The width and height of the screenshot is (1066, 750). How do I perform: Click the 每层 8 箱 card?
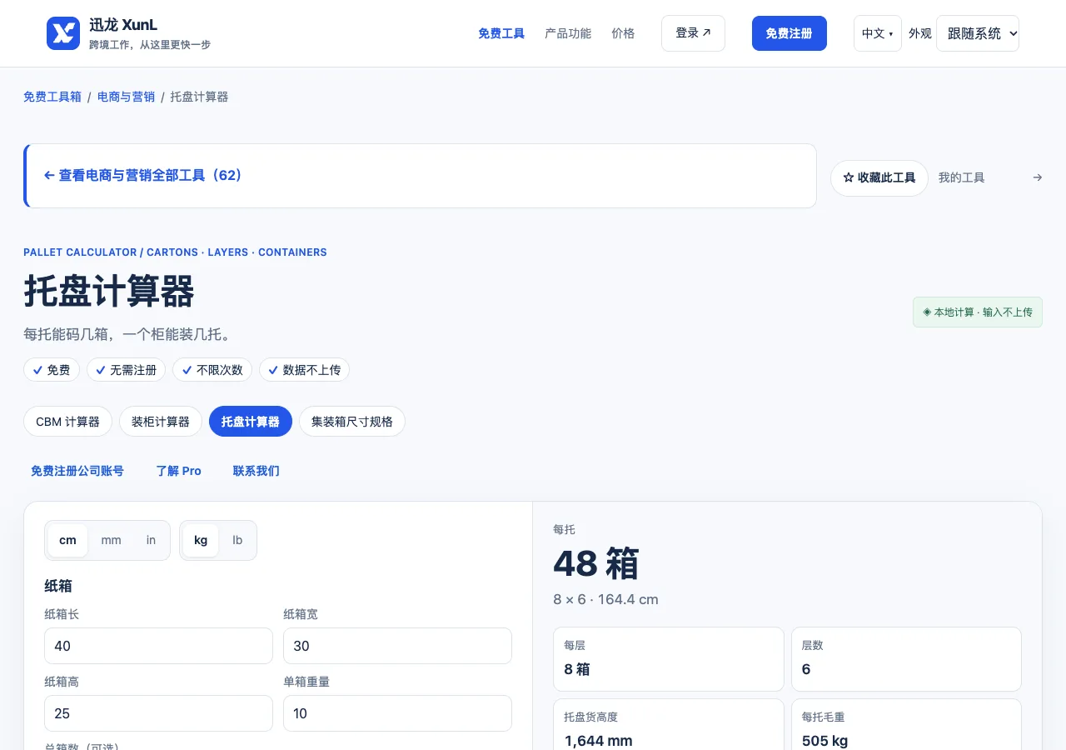pyautogui.click(x=669, y=659)
